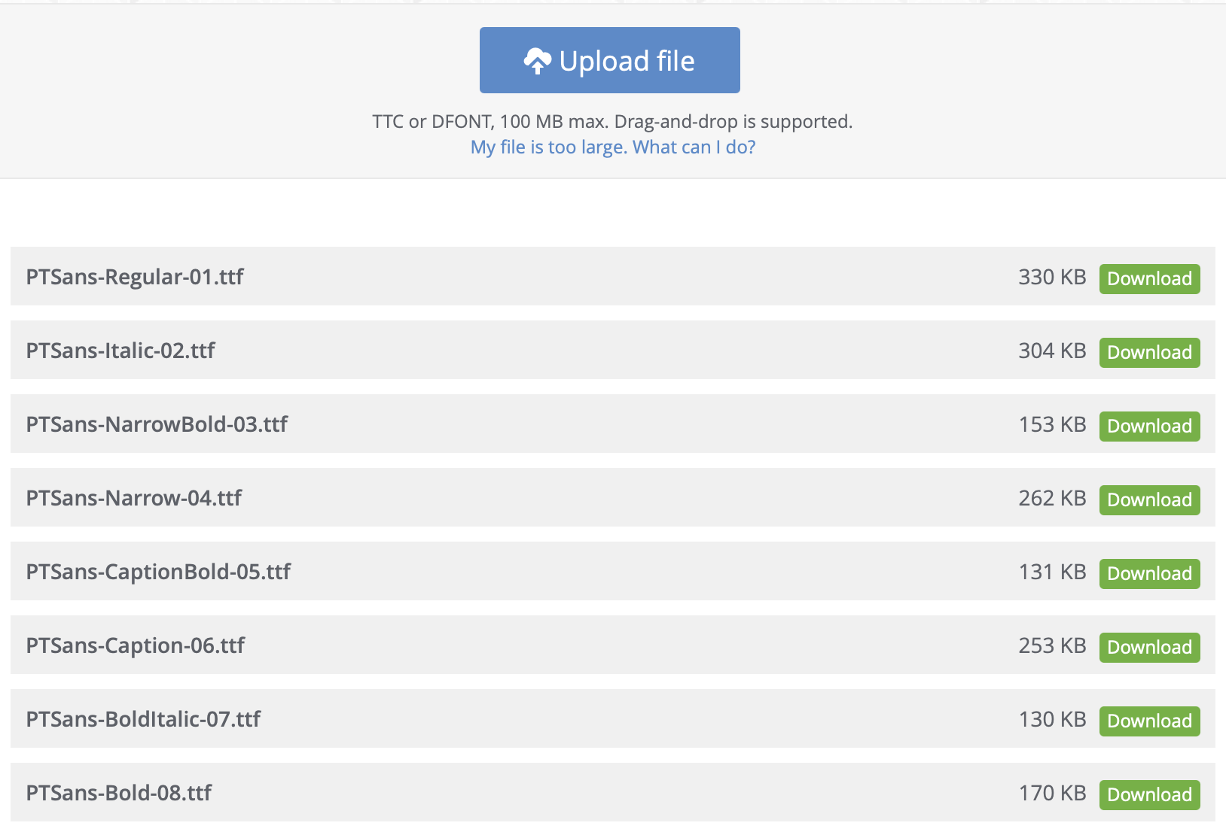Image resolution: width=1226 pixels, height=835 pixels.
Task: Select the PTSans-BoldItalic-07.ttf file name
Action: 143,719
